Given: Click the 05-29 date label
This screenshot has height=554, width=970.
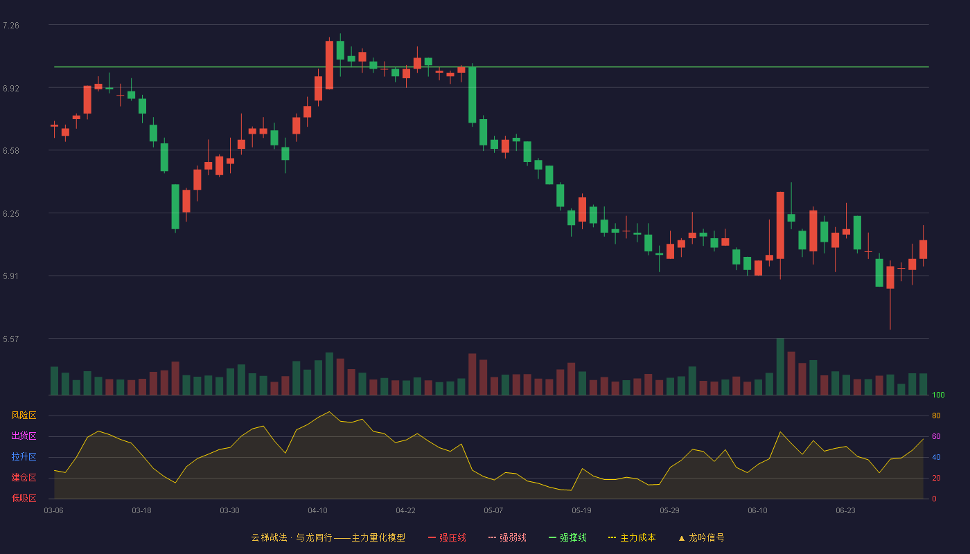Looking at the screenshot, I should point(669,510).
